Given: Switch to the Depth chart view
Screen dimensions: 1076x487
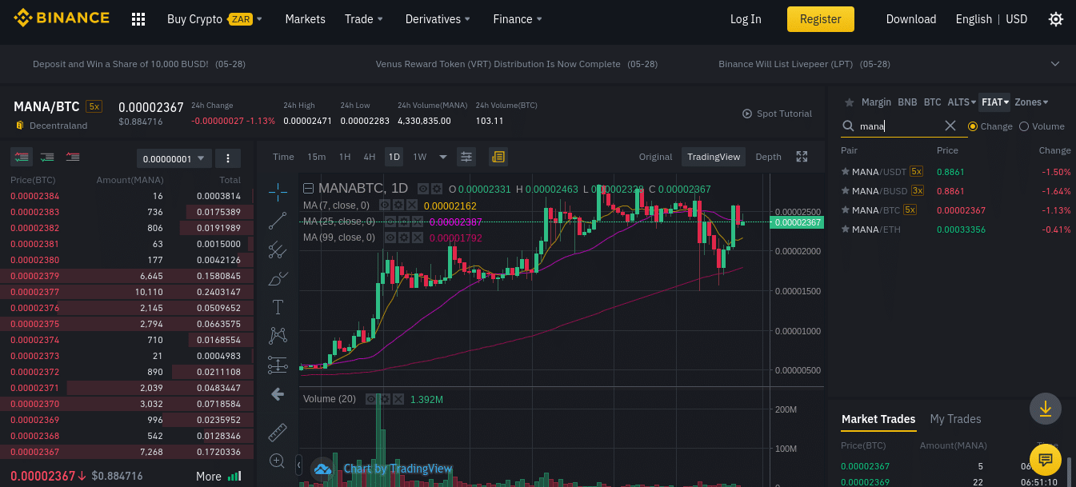Looking at the screenshot, I should pos(768,157).
